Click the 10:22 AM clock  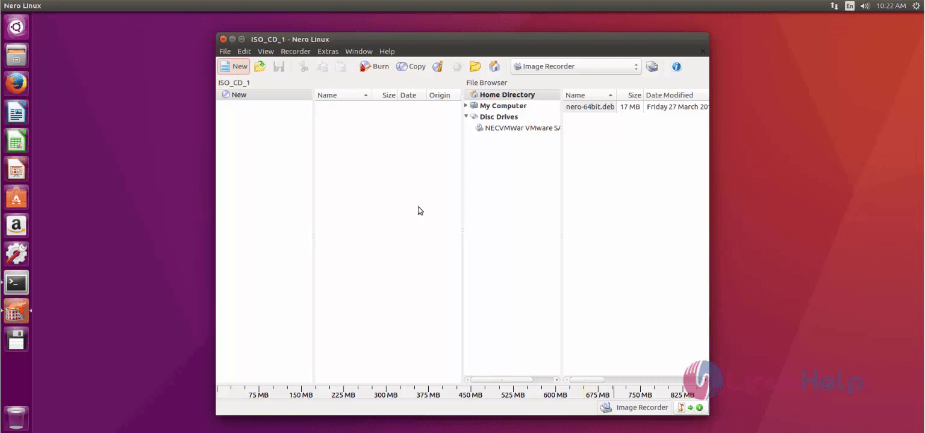point(891,5)
